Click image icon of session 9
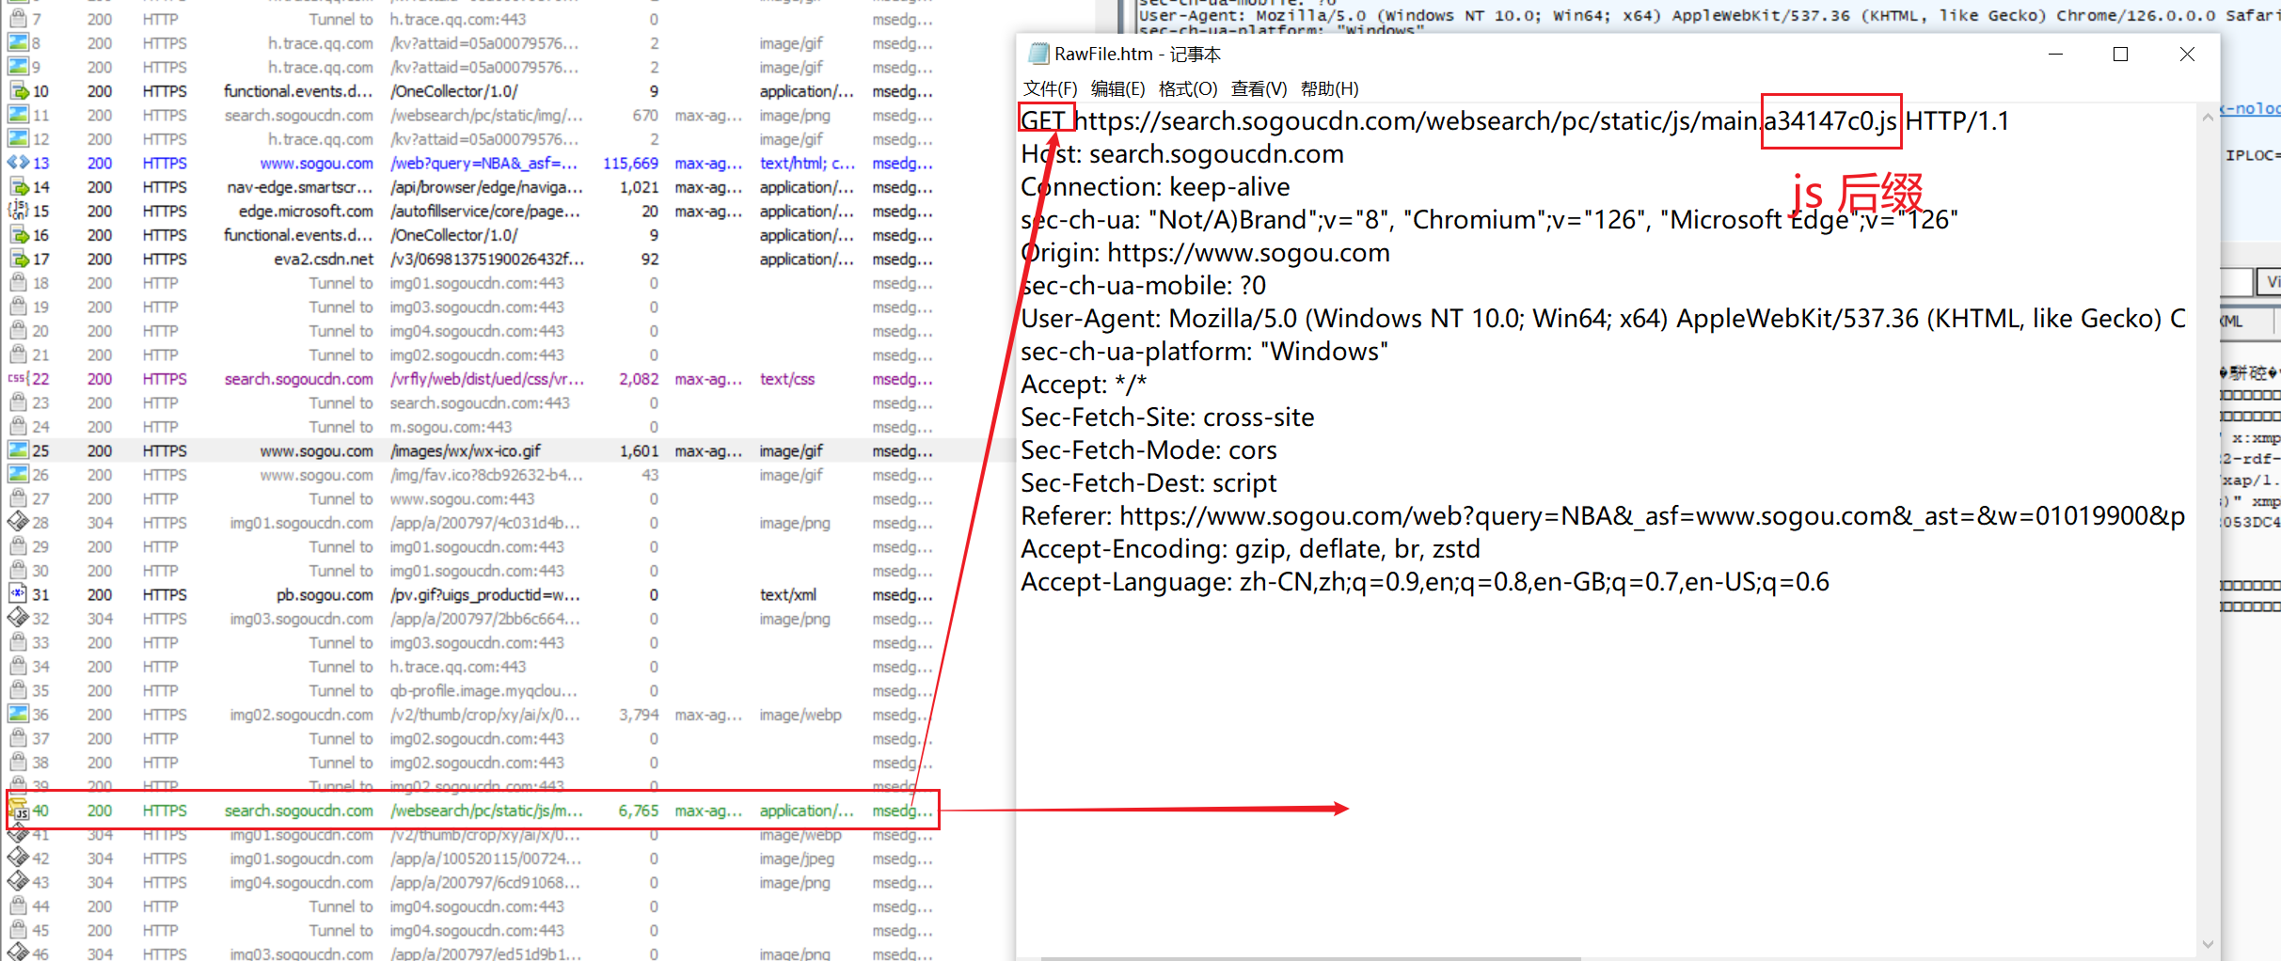The image size is (2281, 961). 18,67
